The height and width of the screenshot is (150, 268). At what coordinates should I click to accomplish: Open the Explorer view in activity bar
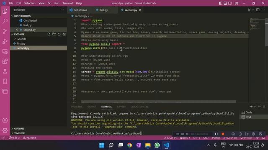tap(5, 11)
